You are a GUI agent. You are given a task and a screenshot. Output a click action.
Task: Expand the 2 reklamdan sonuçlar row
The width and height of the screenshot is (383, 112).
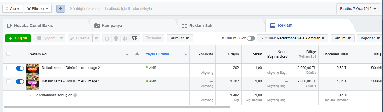pos(30,95)
